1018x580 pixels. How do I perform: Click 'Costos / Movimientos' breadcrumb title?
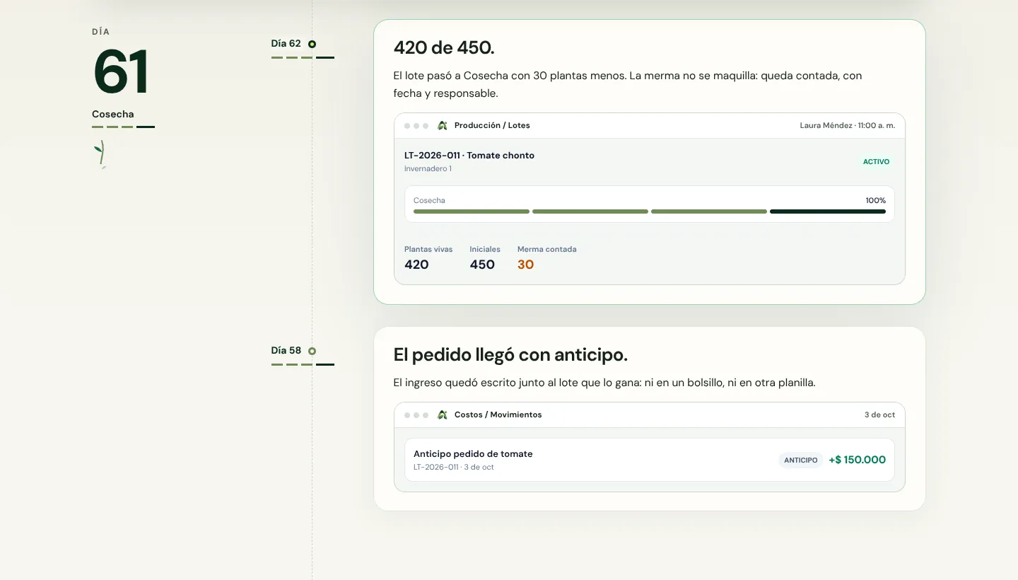tap(498, 414)
